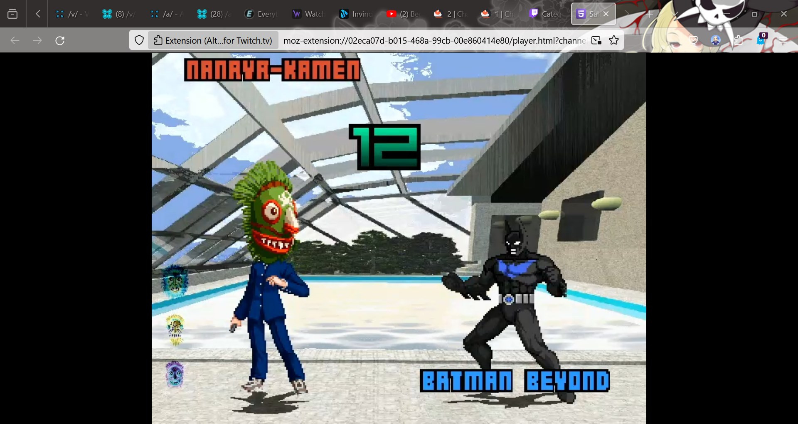Image resolution: width=798 pixels, height=424 pixels.
Task: Click the Batman Beyond name banner in the video
Action: pos(515,381)
